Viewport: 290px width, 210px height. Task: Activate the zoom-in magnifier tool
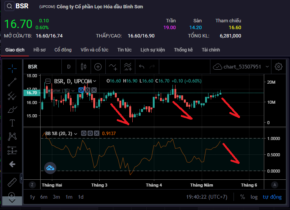coord(12,195)
